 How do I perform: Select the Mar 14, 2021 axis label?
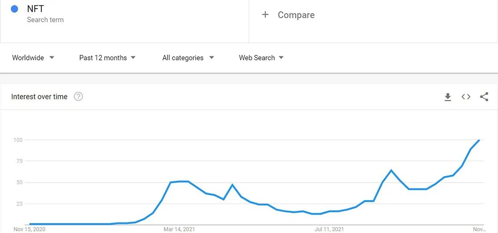(179, 229)
